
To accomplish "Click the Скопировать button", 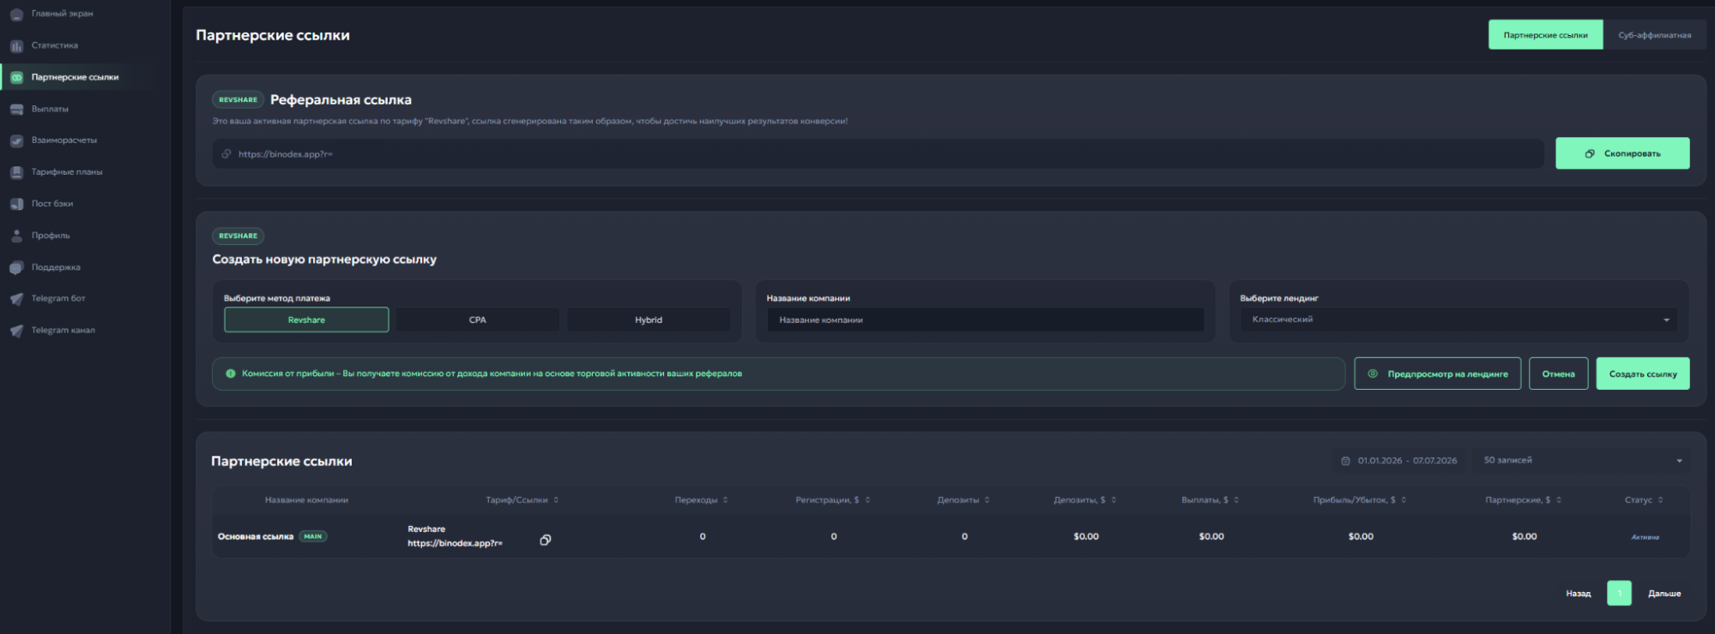I will pyautogui.click(x=1622, y=153).
